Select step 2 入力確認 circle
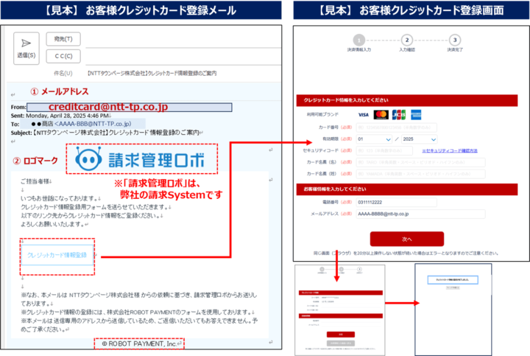The height and width of the screenshot is (356, 530). point(406,40)
